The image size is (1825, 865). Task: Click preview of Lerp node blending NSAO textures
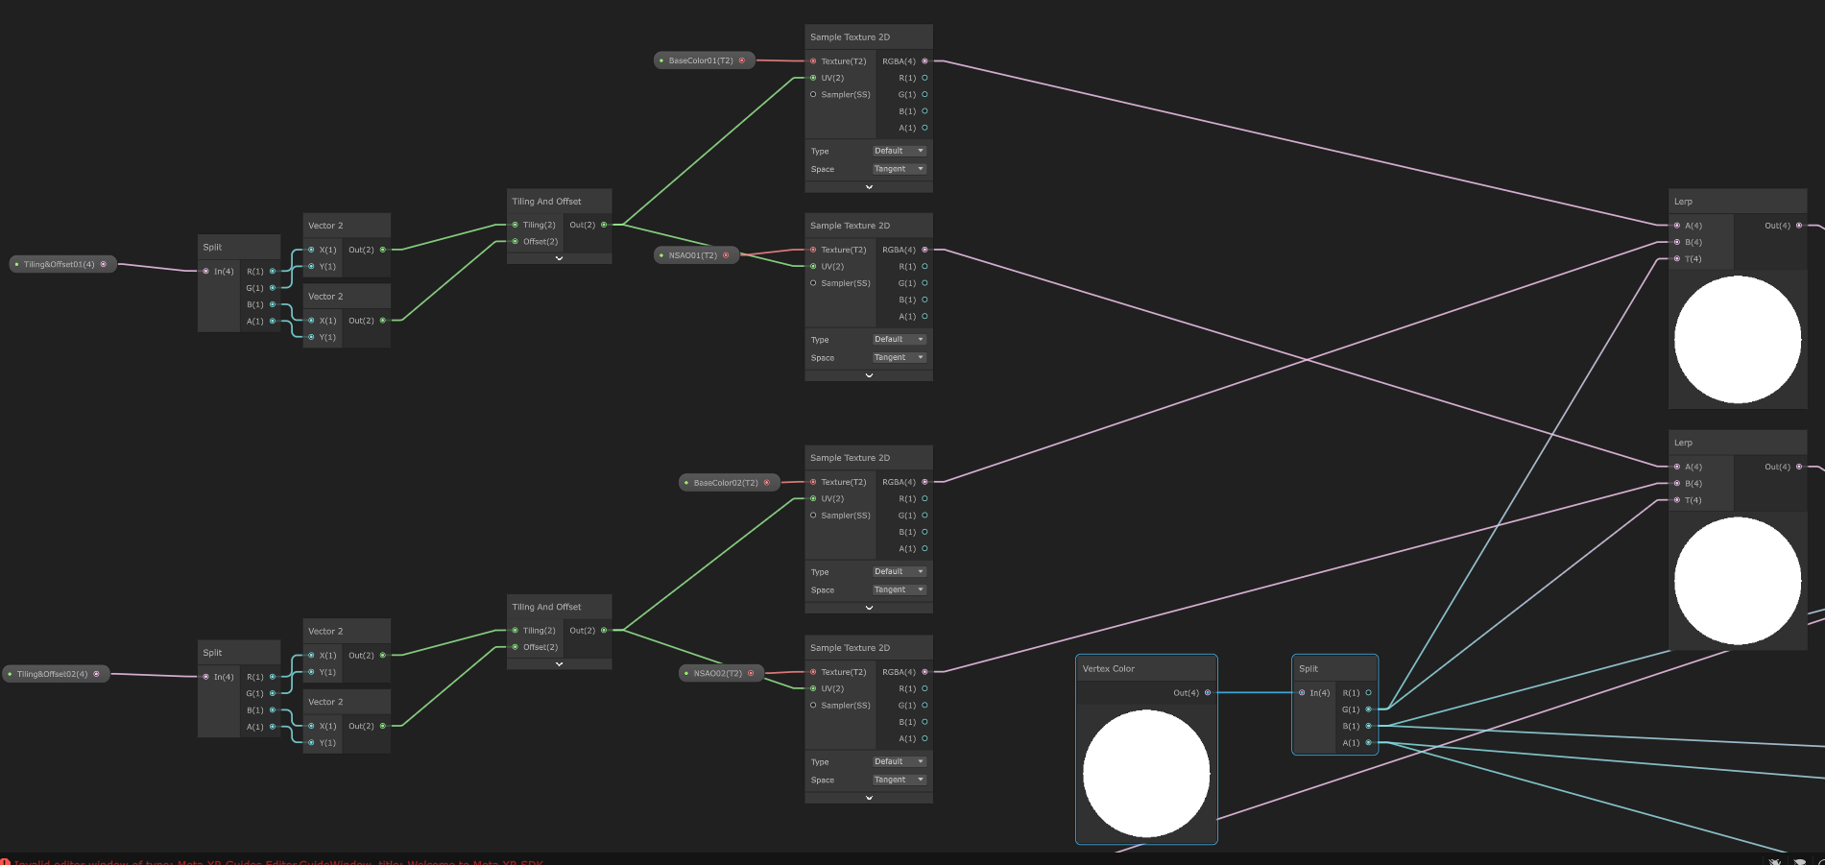coord(1738,581)
